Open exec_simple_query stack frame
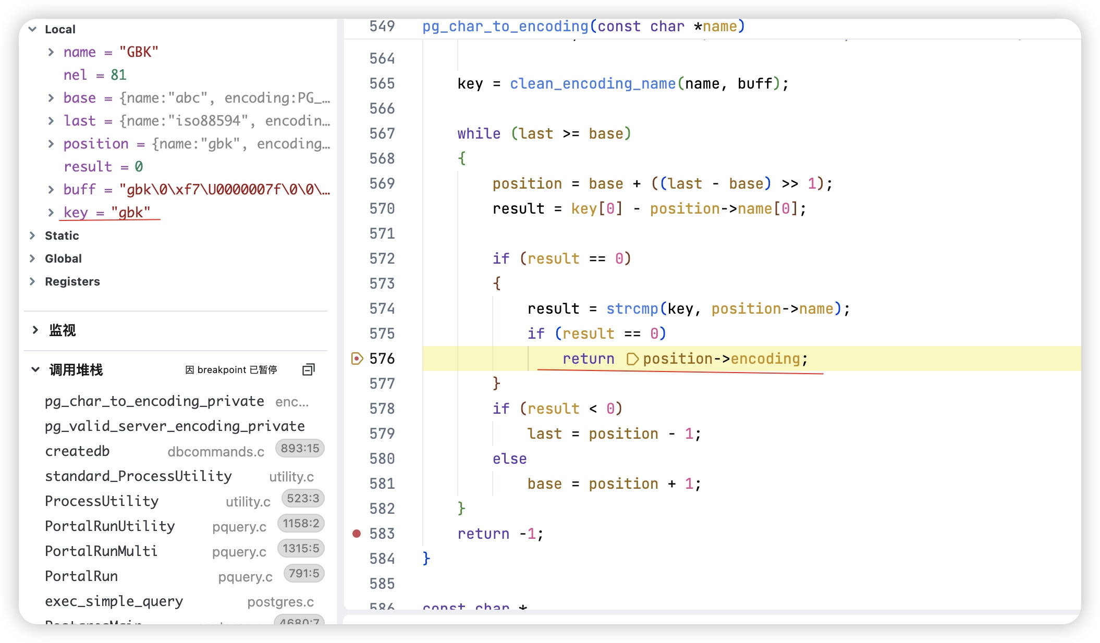1100x643 pixels. pos(114,601)
